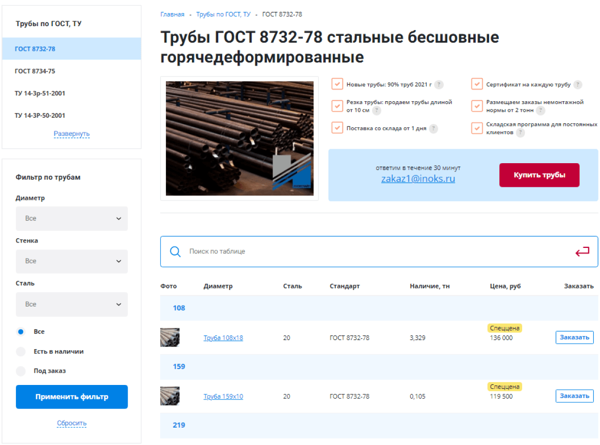Open 'ТУ 14-3р-51-2001' sidebar item
Image resolution: width=600 pixels, height=445 pixels.
40,93
